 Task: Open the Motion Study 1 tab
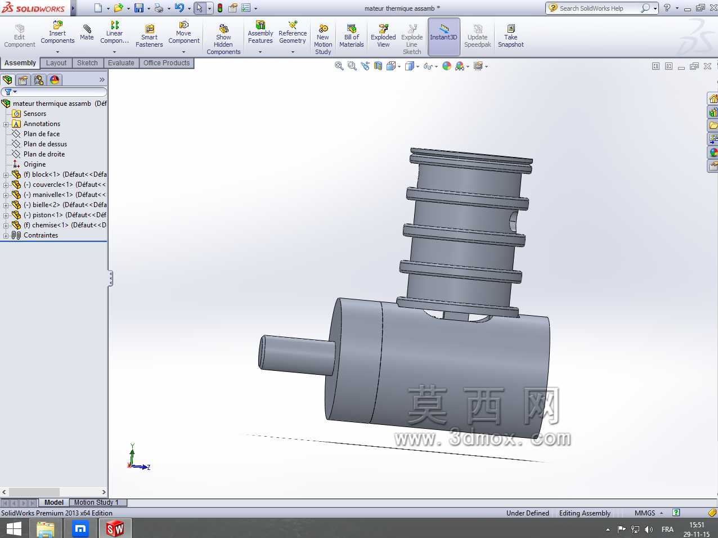pyautogui.click(x=96, y=503)
